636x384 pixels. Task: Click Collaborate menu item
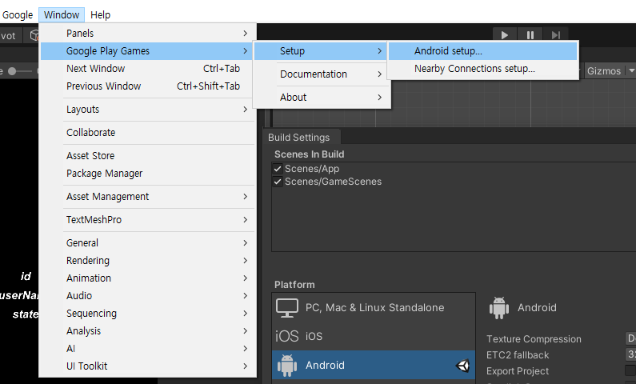tap(148, 133)
